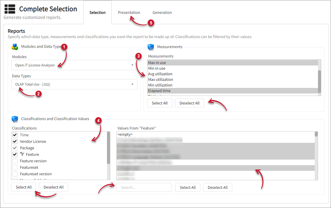Viewport: 331px width, 208px height.
Task: Select the Avg utilization measurement
Action: coord(160,74)
